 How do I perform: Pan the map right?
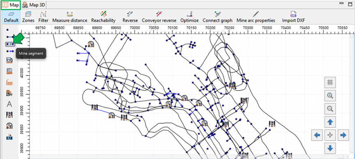(343, 135)
